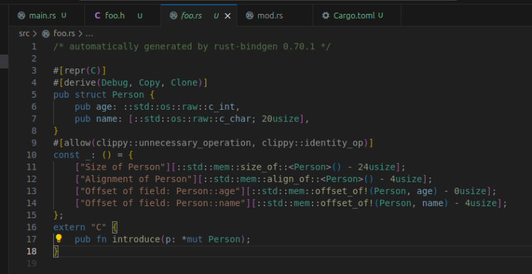Close the foo.rs editor tab
Viewport: 532px width, 274px height.
click(x=227, y=15)
